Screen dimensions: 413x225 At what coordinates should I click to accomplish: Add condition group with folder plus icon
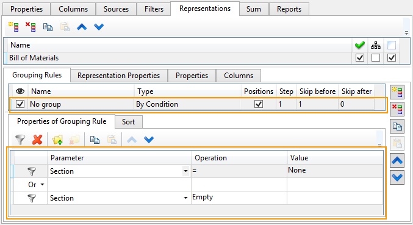(57, 140)
